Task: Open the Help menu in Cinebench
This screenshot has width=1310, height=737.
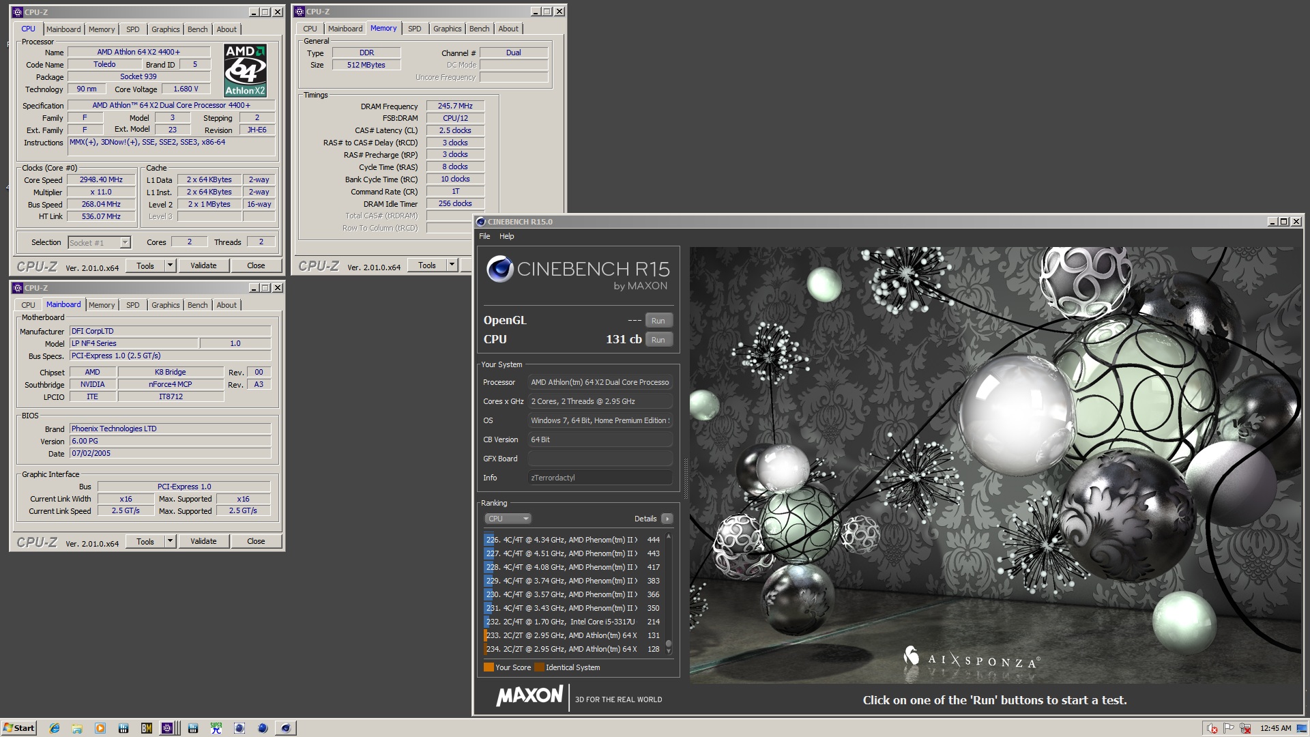Action: click(x=507, y=236)
